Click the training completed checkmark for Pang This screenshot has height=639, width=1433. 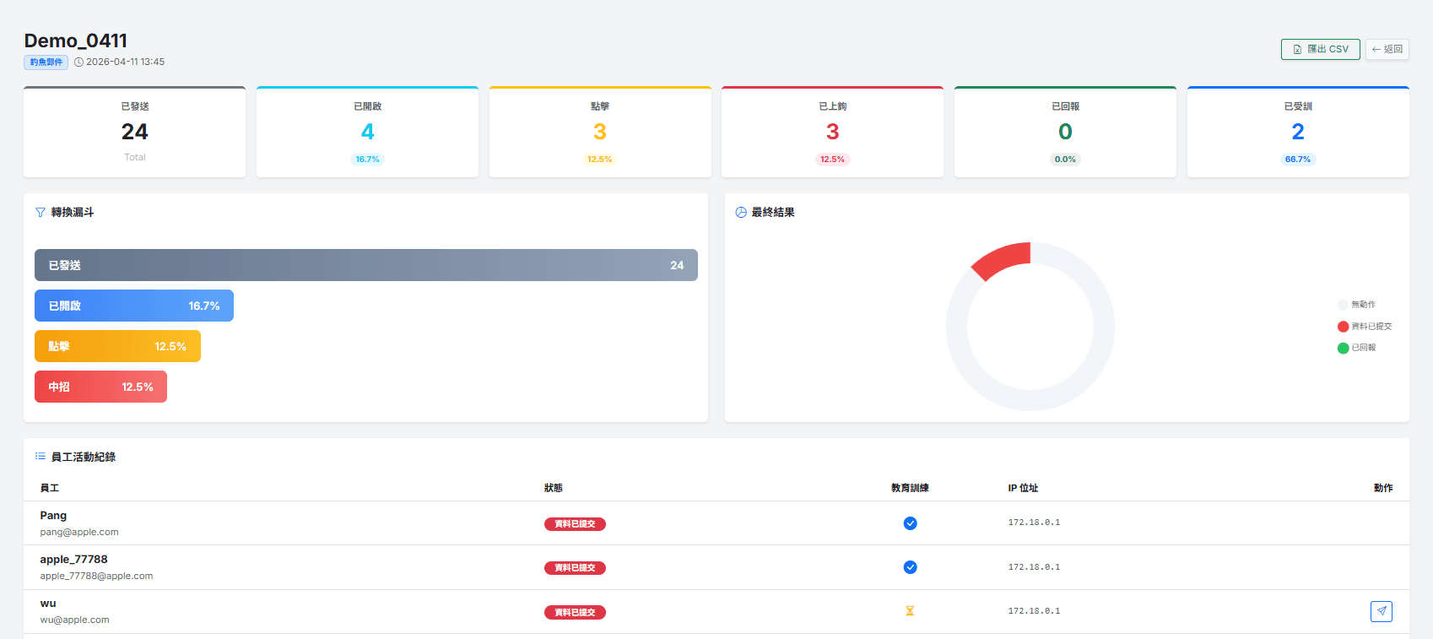tap(910, 523)
